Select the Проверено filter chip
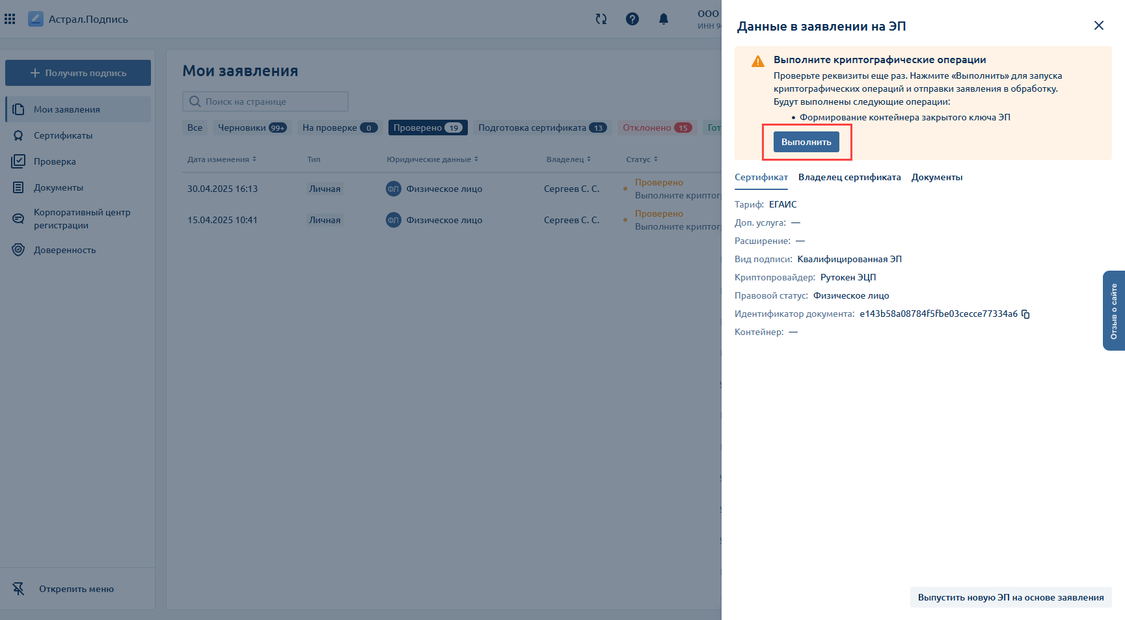Screen dimensions: 1125x620 (x=427, y=128)
